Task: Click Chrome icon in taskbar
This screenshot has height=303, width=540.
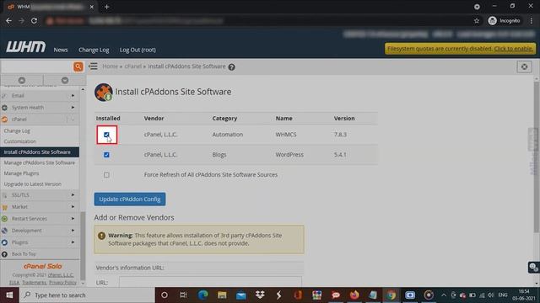Action: [x=391, y=295]
